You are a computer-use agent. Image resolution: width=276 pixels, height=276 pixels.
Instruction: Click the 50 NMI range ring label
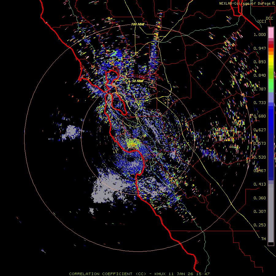(138, 81)
